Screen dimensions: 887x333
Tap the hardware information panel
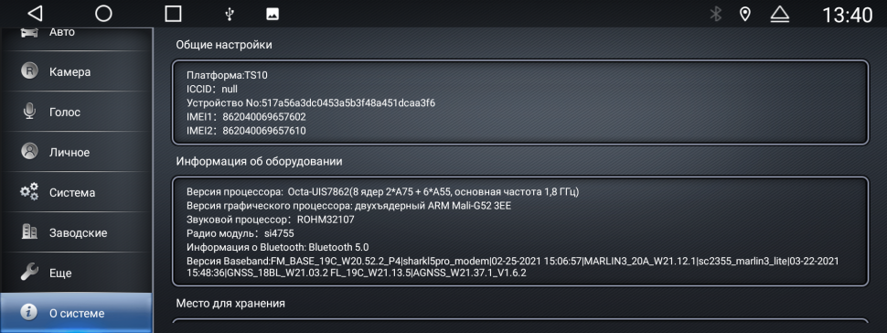(520, 231)
